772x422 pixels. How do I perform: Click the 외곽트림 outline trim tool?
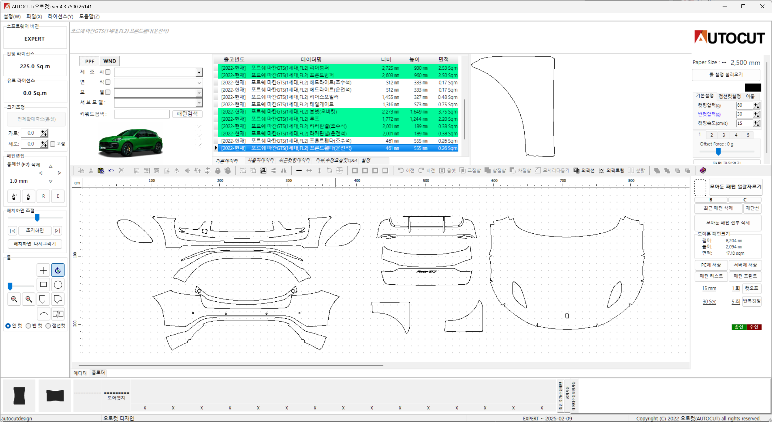[x=611, y=171]
